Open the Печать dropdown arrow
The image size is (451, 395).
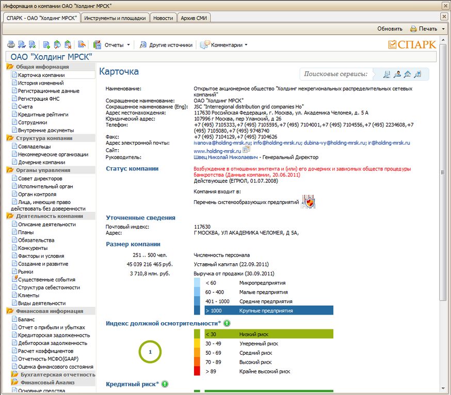pyautogui.click(x=443, y=29)
